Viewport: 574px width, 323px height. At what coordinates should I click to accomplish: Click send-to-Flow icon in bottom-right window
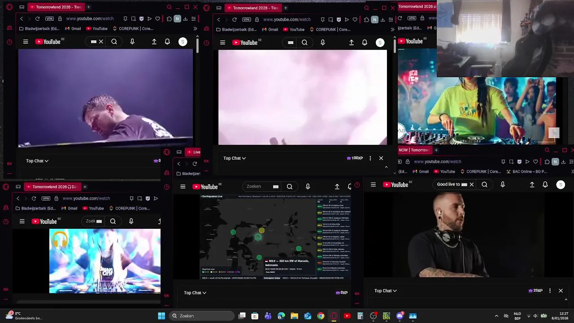[527, 161]
